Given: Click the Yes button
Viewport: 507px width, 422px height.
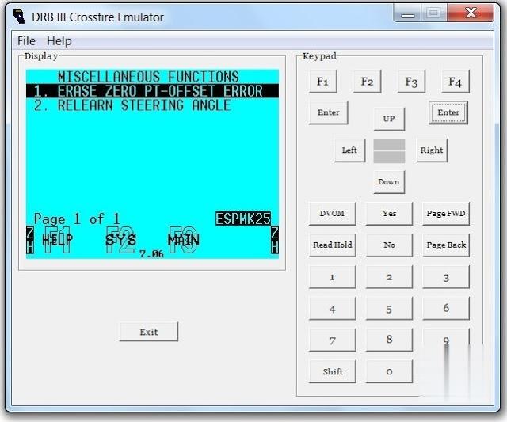Looking at the screenshot, I should pyautogui.click(x=389, y=214).
